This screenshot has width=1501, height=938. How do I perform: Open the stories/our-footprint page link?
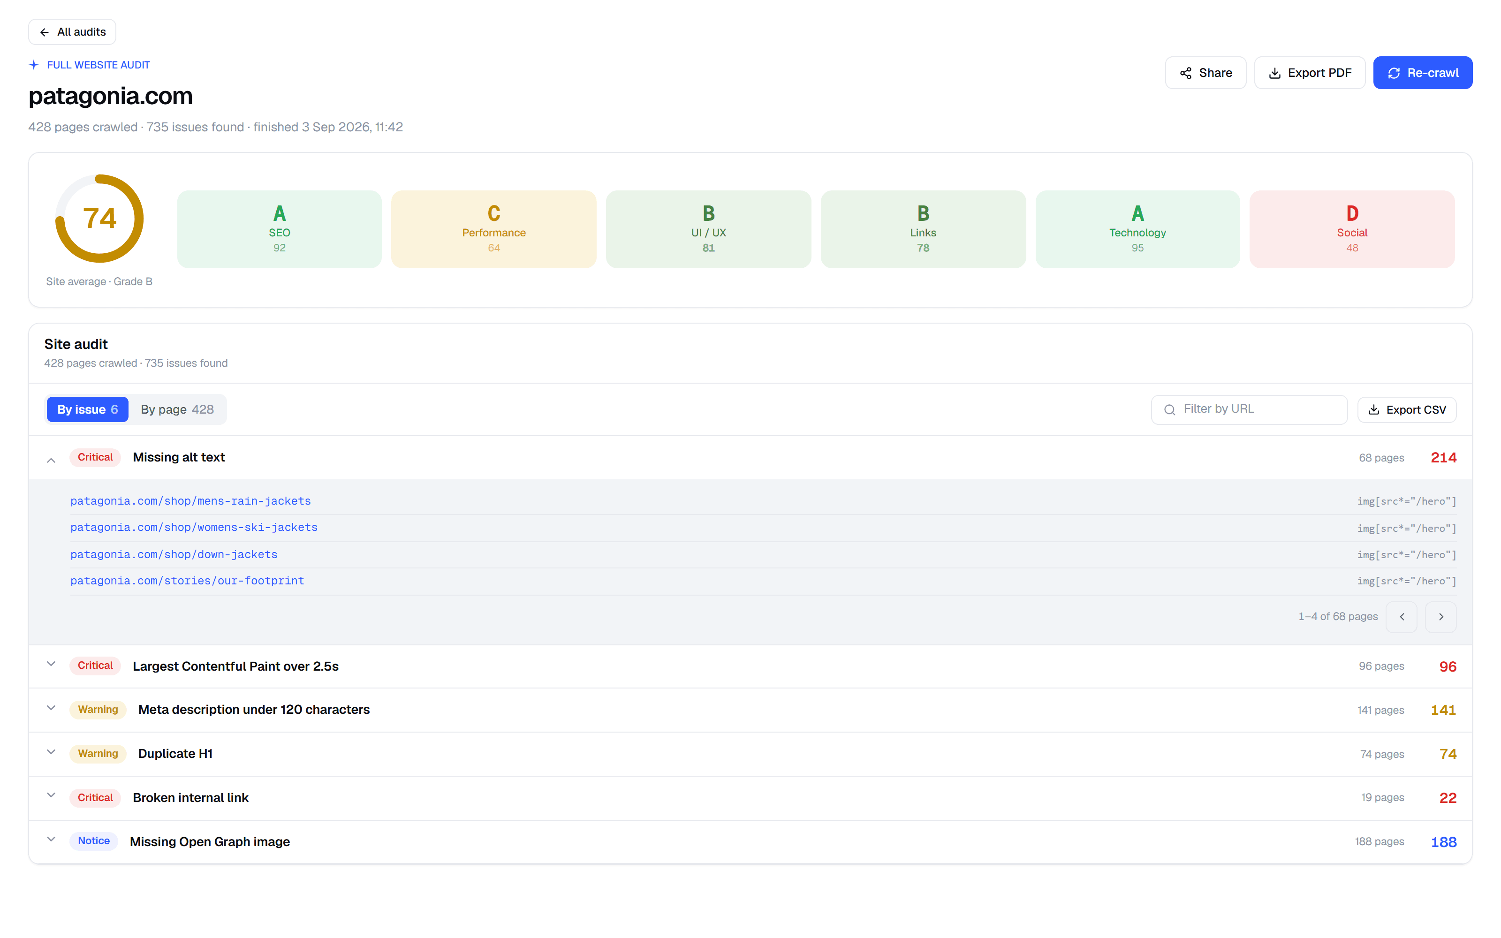tap(187, 581)
